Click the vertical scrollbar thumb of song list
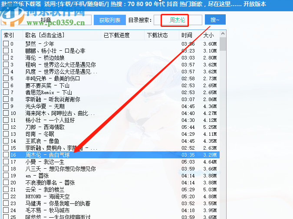Screen dimensions: 293x219 pyautogui.click(x=223, y=44)
